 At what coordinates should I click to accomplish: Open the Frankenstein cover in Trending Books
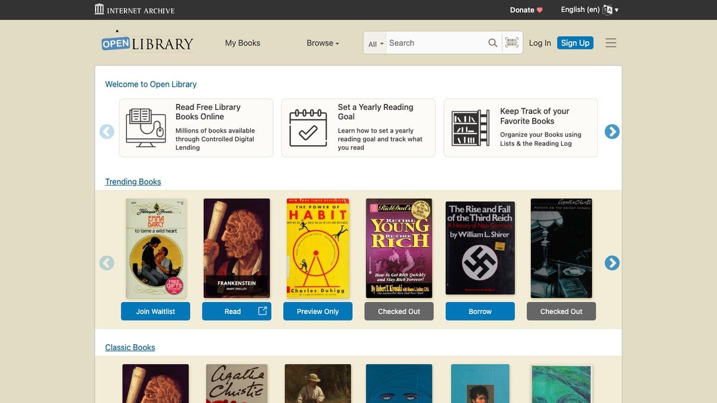[x=237, y=248]
